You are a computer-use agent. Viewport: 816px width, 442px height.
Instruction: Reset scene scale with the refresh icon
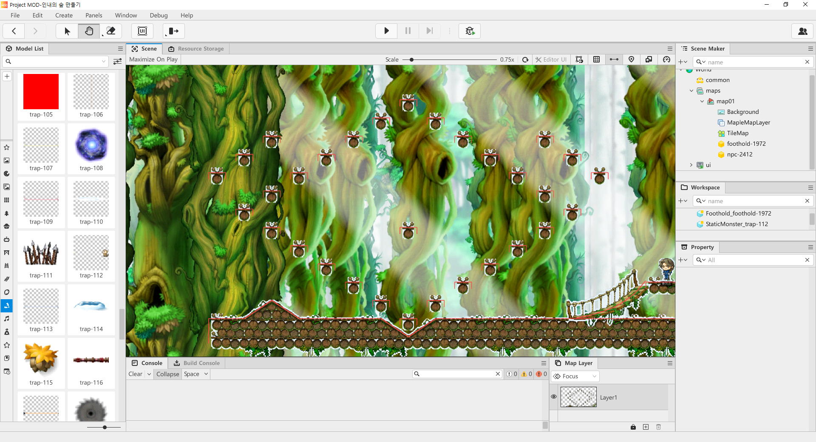525,59
